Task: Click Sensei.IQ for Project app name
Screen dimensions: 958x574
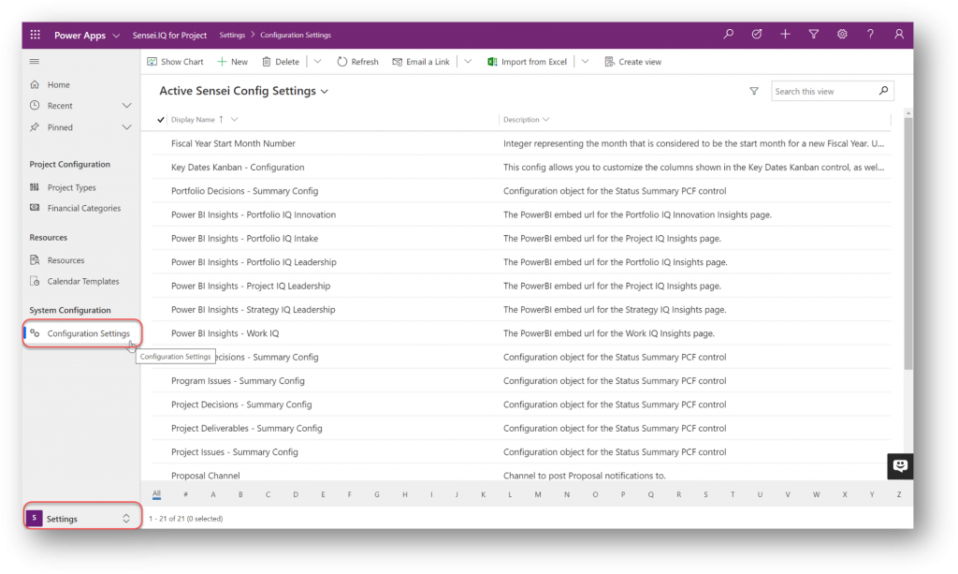Action: [x=169, y=36]
